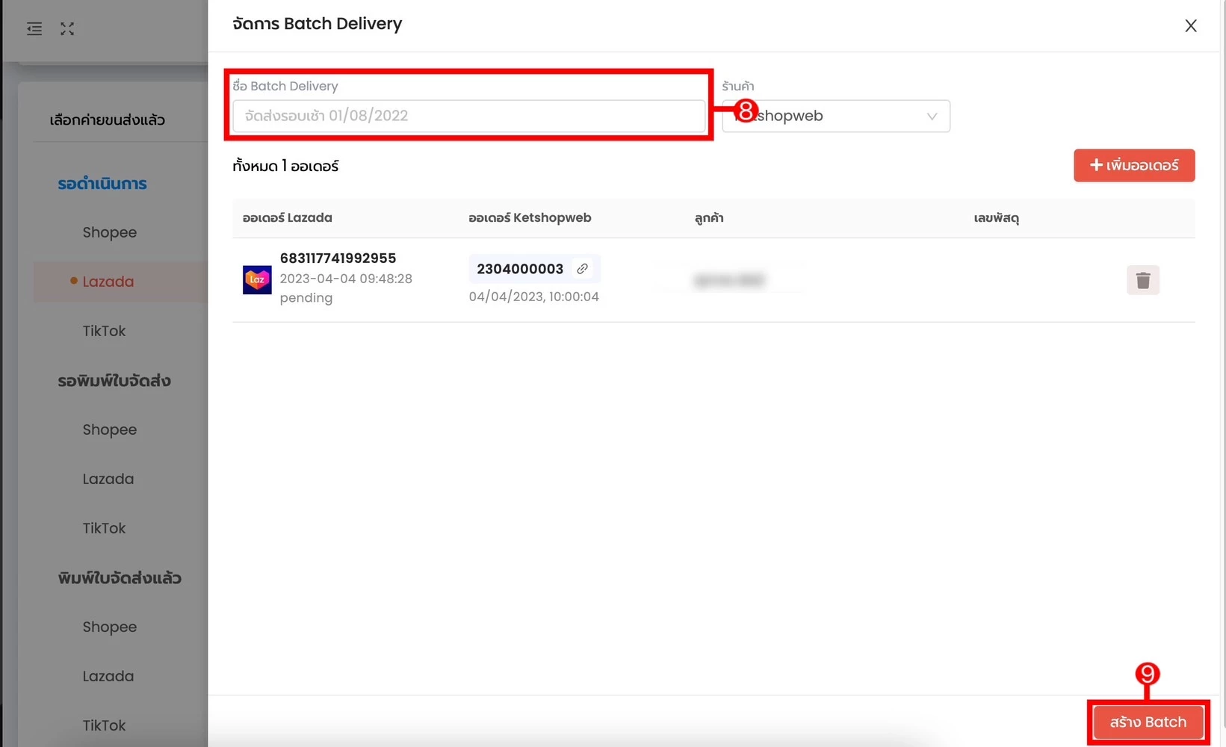Viewport: 1226px width, 747px height.
Task: Select Lazada under รอดำเนินการ section
Action: click(108, 282)
